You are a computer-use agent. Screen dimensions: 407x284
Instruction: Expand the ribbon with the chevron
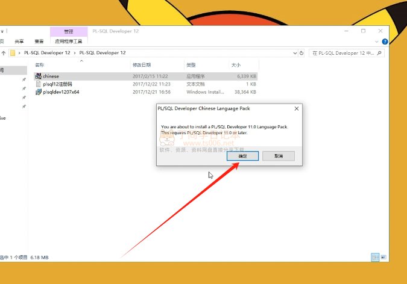(x=377, y=42)
